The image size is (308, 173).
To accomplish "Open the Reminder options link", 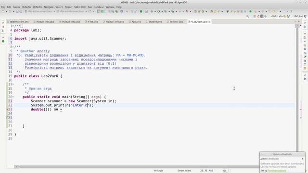I will 277,171.
